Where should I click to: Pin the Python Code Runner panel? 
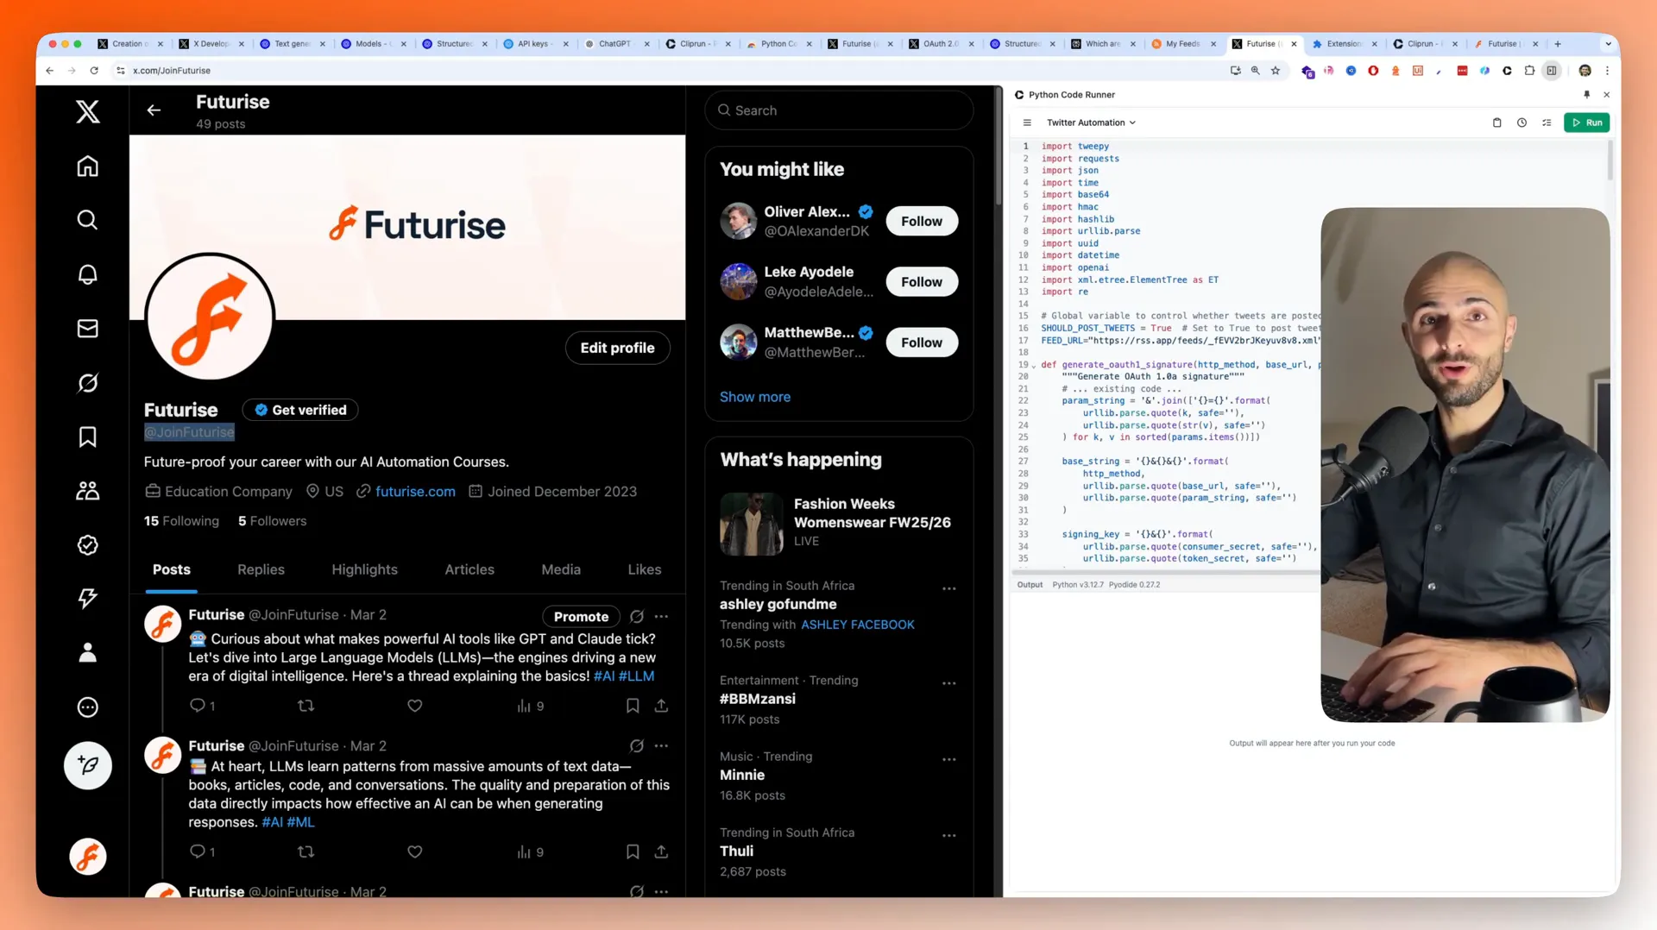point(1586,94)
